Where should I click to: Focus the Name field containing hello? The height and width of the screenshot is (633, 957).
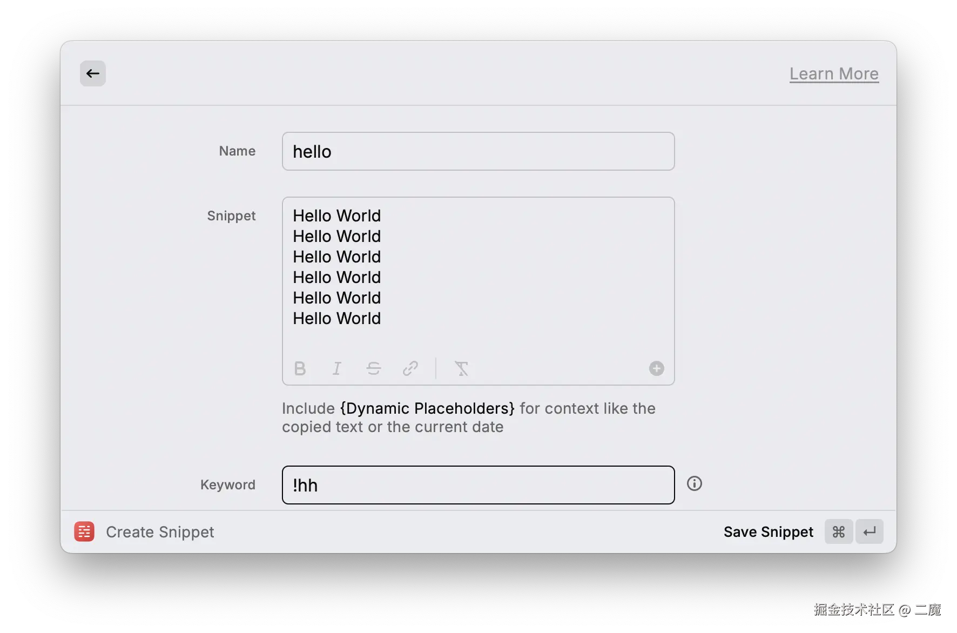pyautogui.click(x=477, y=151)
